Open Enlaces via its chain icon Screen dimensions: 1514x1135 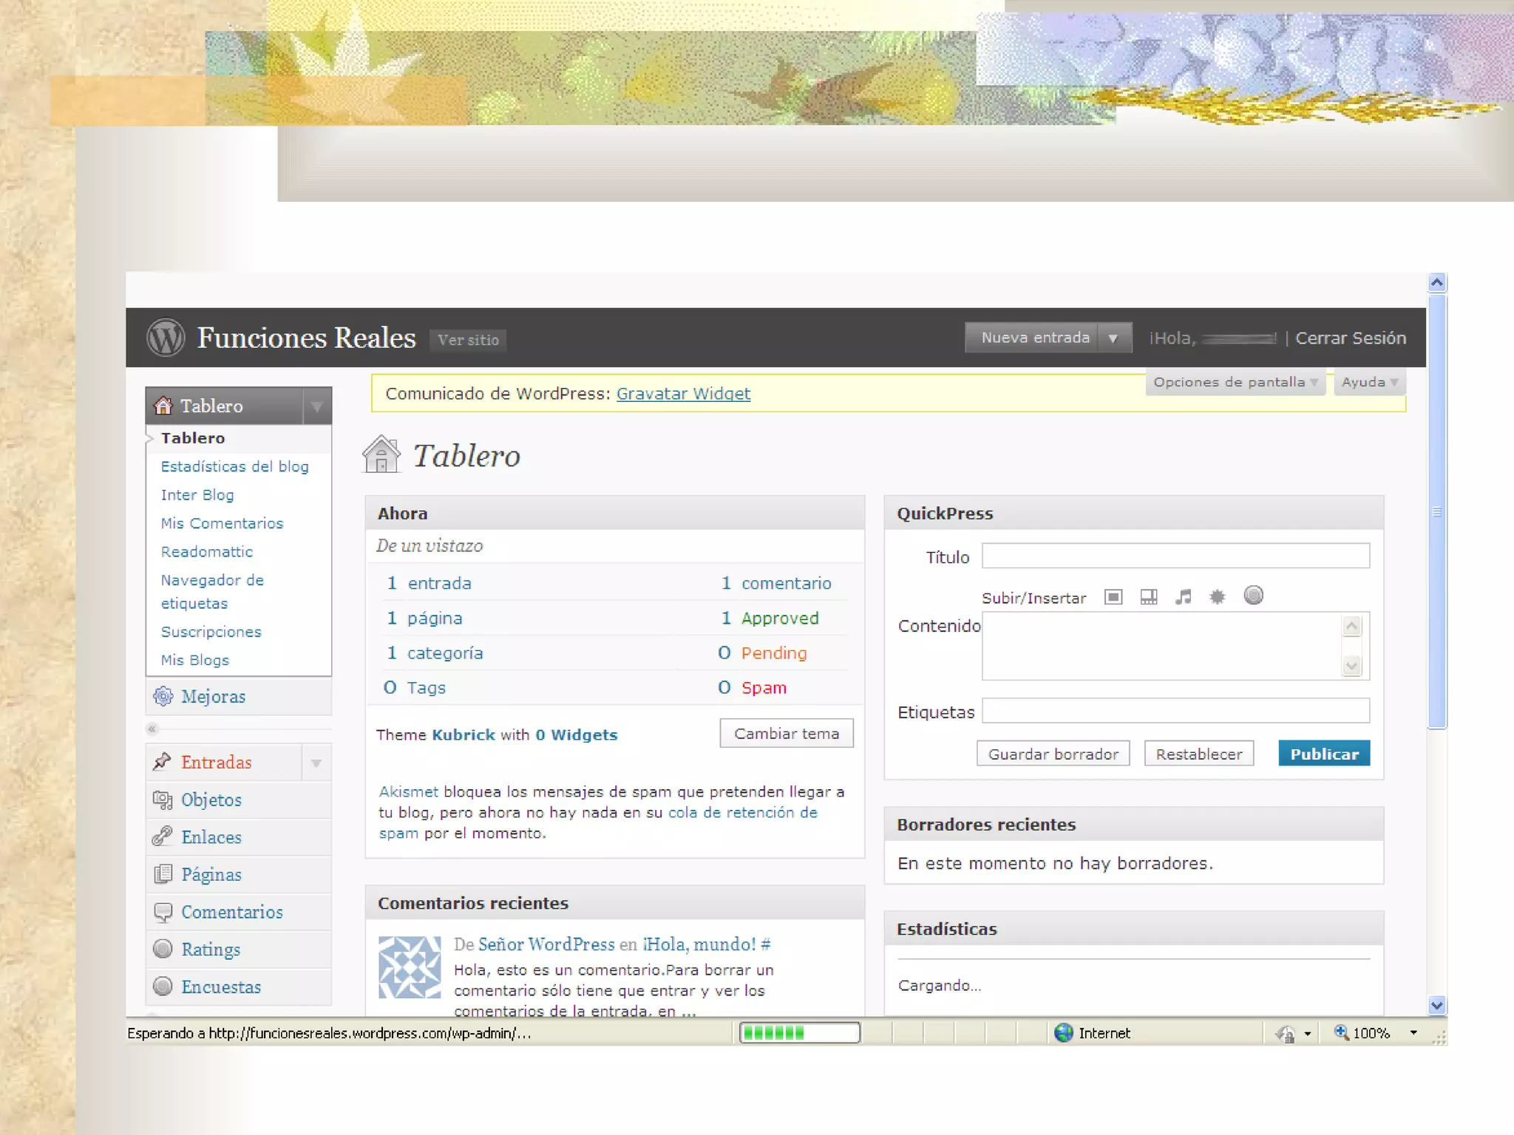click(163, 836)
